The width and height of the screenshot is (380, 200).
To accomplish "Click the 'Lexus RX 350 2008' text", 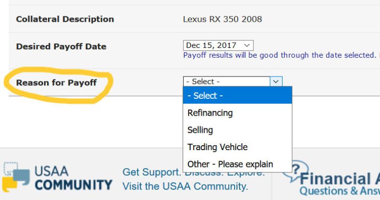I will point(222,19).
